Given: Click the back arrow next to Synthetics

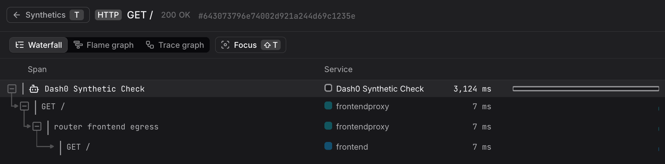Looking at the screenshot, I should coord(17,15).
